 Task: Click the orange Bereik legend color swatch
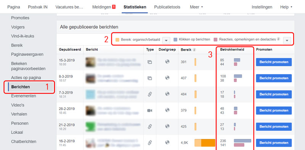click(x=117, y=40)
